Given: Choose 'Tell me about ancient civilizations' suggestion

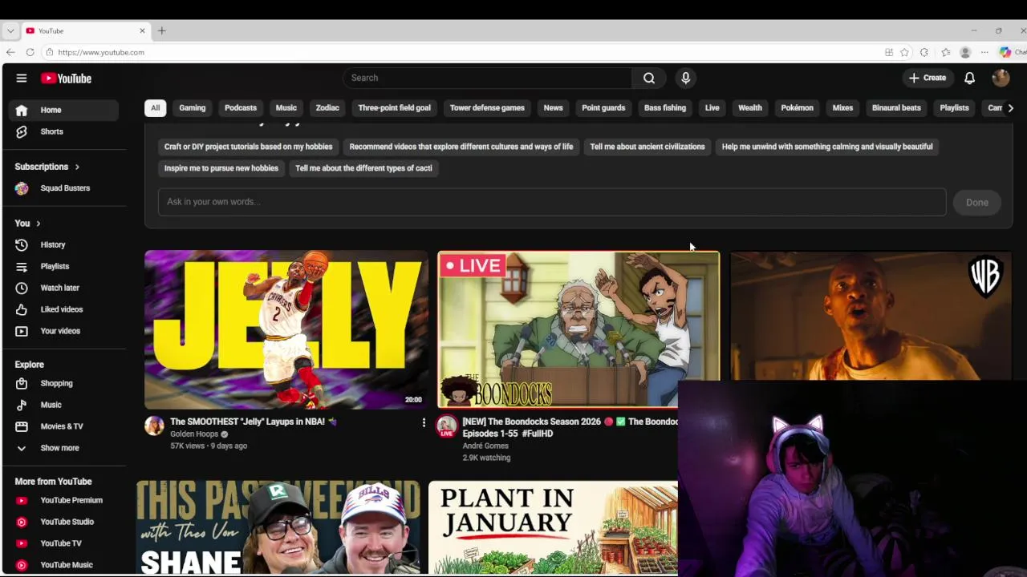Looking at the screenshot, I should tap(647, 147).
